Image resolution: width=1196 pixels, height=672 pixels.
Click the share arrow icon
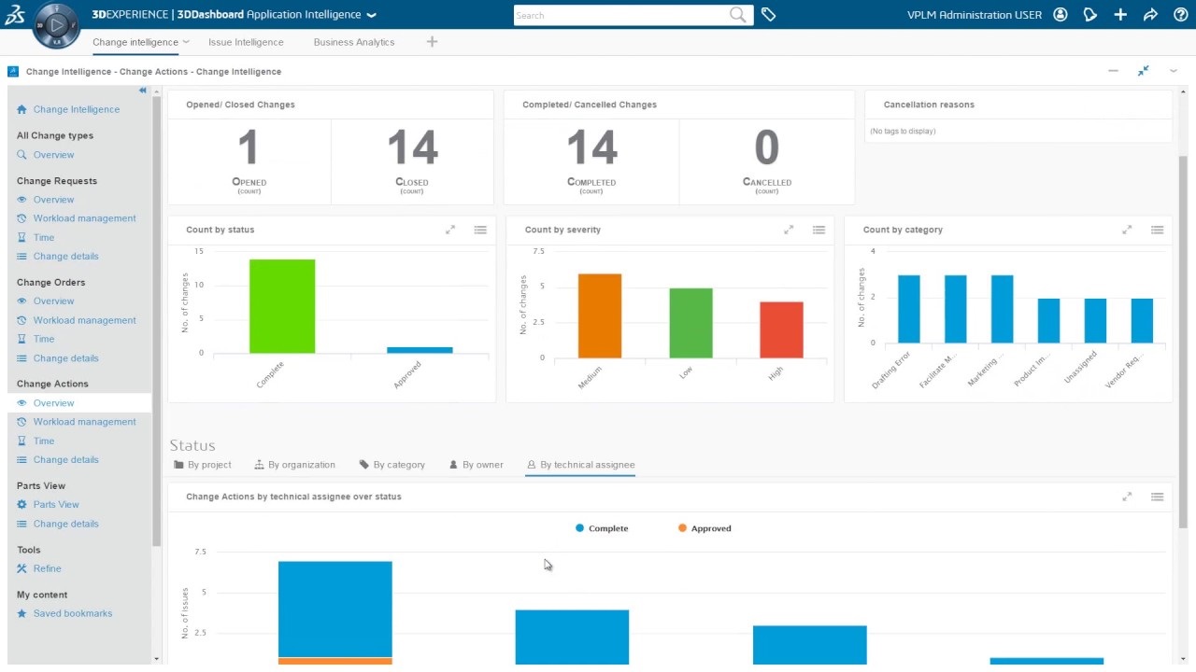[x=1150, y=15]
